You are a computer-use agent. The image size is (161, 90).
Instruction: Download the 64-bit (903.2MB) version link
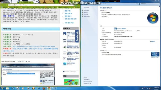pyautogui.click(x=35, y=49)
